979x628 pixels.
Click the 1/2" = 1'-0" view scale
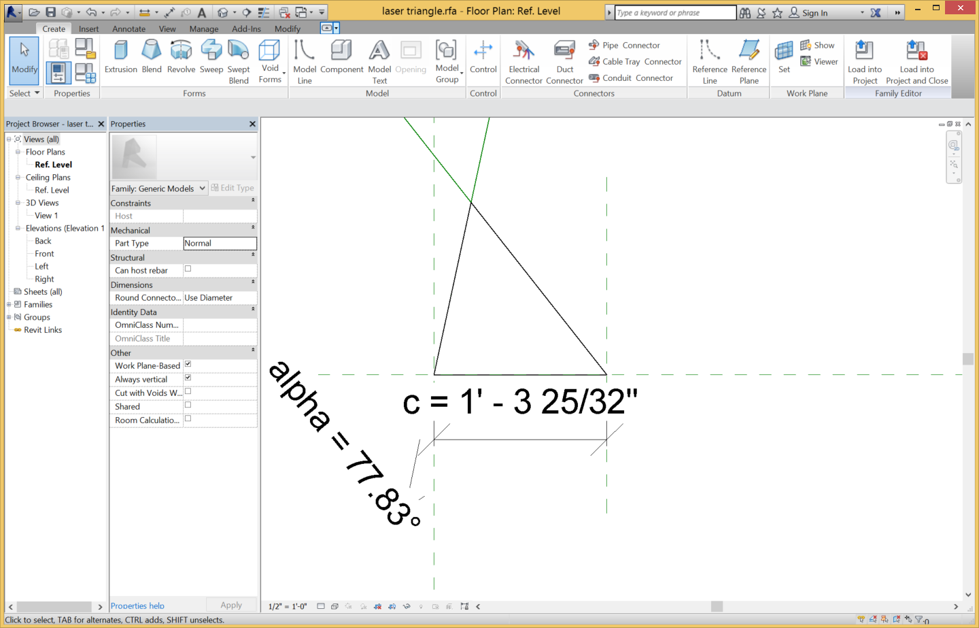[288, 606]
